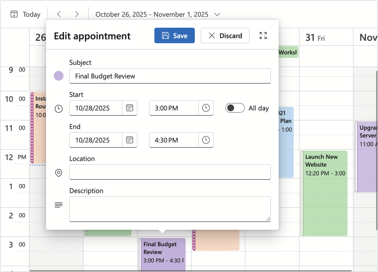The height and width of the screenshot is (272, 378).
Task: Discard the appointment changes
Action: click(x=225, y=35)
